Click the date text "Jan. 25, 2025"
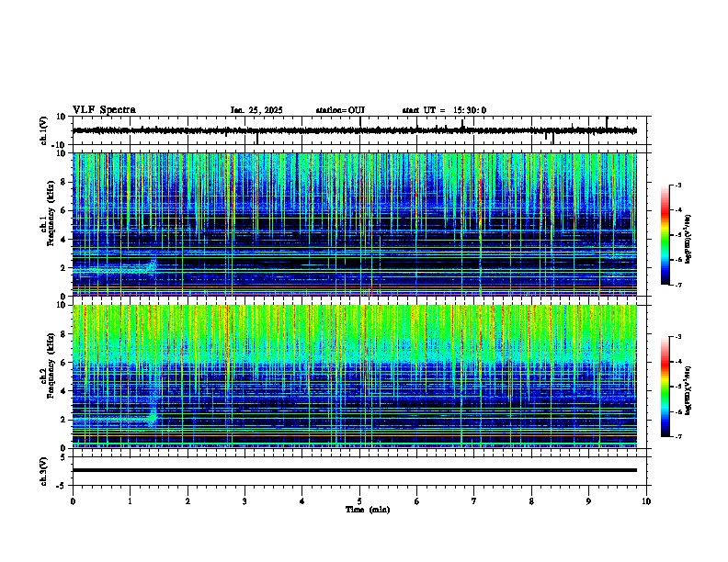728x562 pixels. point(256,110)
